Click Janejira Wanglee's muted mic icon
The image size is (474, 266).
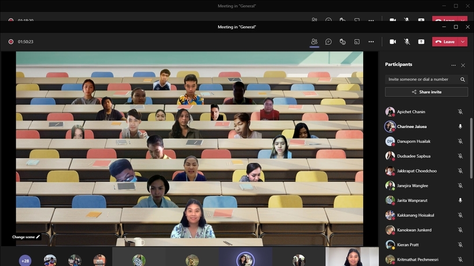pyautogui.click(x=460, y=185)
